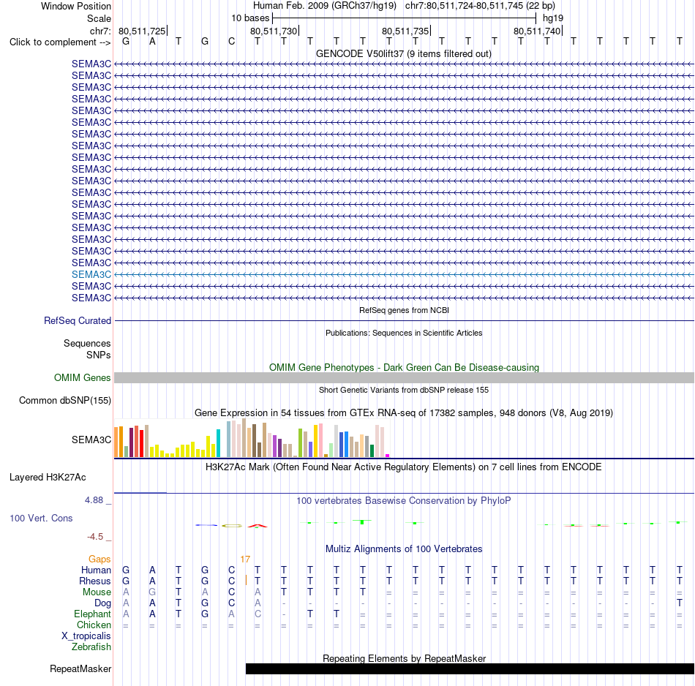
Task: Click the cyan bar in GTEx chart
Action: (x=218, y=443)
